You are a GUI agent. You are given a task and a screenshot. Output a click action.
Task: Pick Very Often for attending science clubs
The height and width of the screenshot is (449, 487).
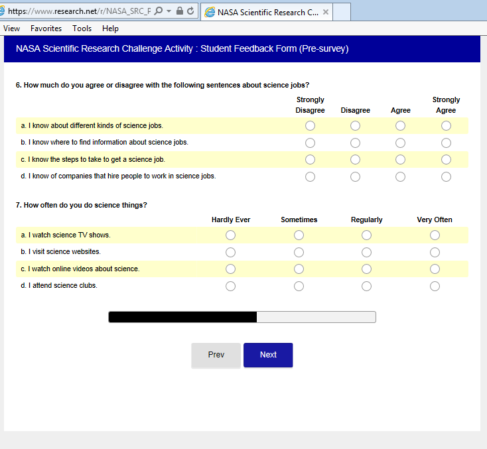tap(435, 286)
